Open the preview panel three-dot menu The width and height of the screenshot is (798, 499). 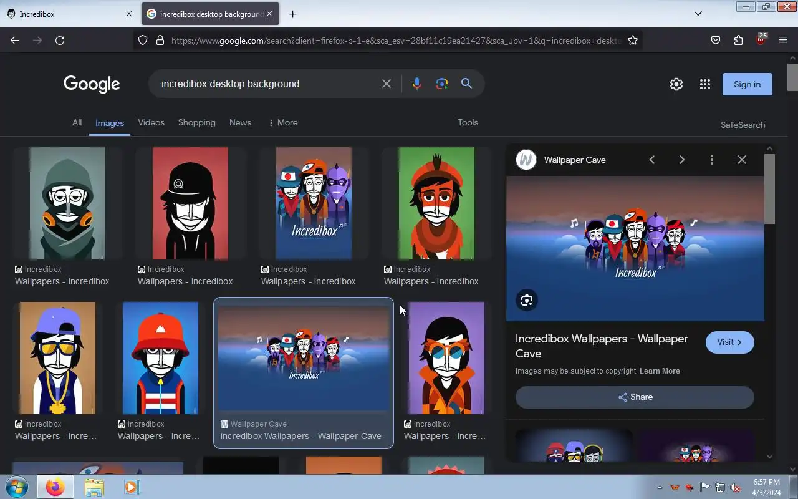pyautogui.click(x=712, y=160)
